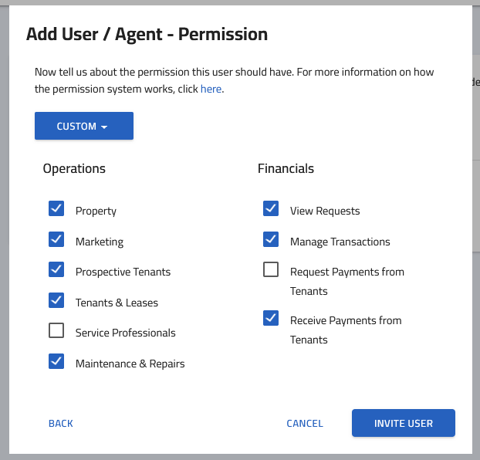Toggle Tenants & Leases checkbox
The height and width of the screenshot is (460, 480).
coord(56,300)
